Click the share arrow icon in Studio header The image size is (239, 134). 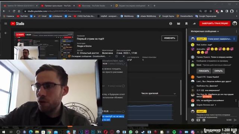tap(194, 23)
